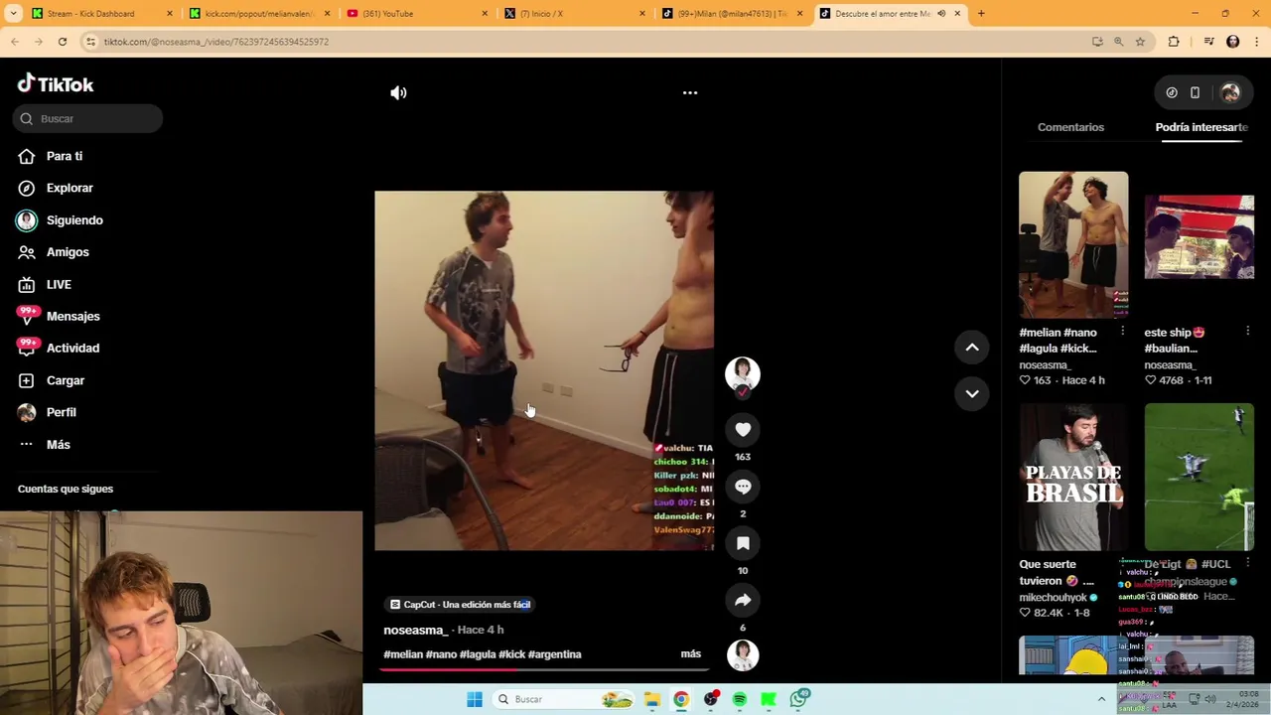
Task: Open WhatsApp from the taskbar
Action: tap(798, 699)
